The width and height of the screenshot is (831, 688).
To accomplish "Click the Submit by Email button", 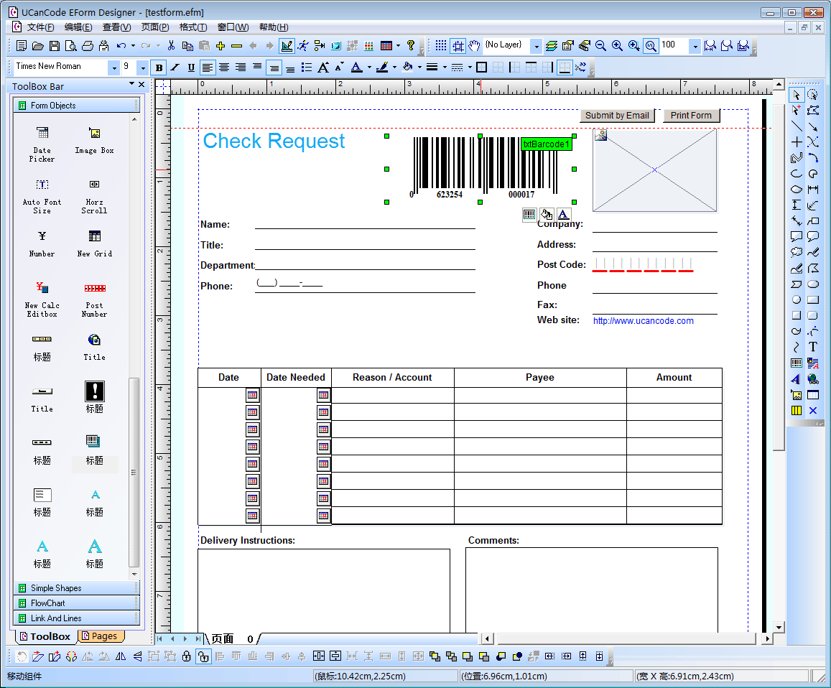I will [x=616, y=116].
